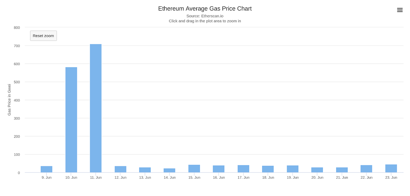Select the 19. Jun bar
This screenshot has height=196, width=410.
click(x=293, y=169)
